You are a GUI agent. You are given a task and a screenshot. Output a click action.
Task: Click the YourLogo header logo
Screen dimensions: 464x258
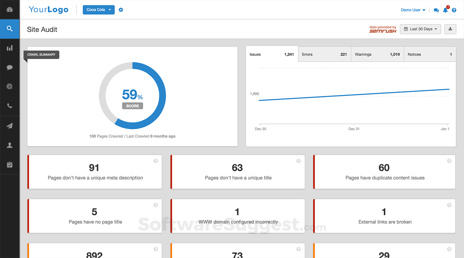(x=49, y=10)
